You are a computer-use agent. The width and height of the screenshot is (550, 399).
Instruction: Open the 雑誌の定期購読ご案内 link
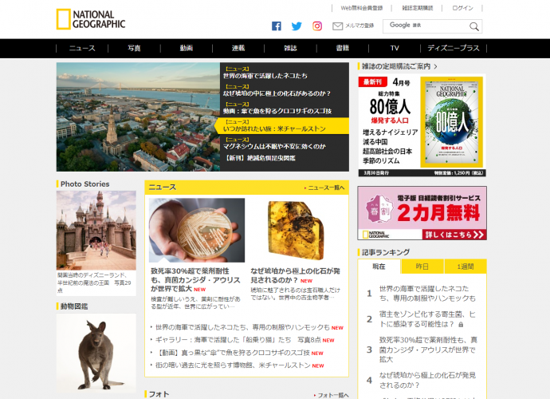[399, 66]
